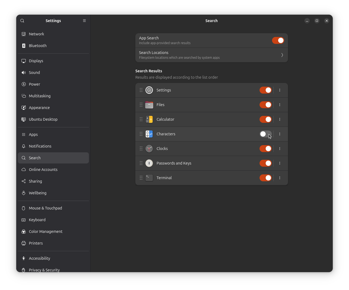Disable Terminal search results switch
Viewport: 349px width, 290px height.
265,178
